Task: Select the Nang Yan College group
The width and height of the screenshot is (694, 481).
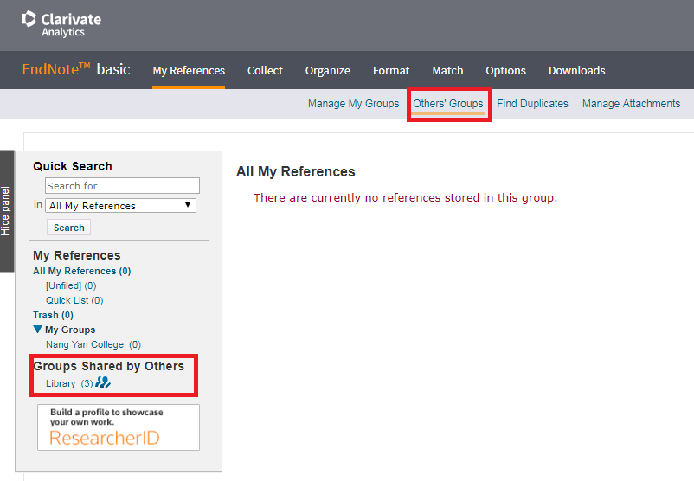Action: click(x=93, y=344)
